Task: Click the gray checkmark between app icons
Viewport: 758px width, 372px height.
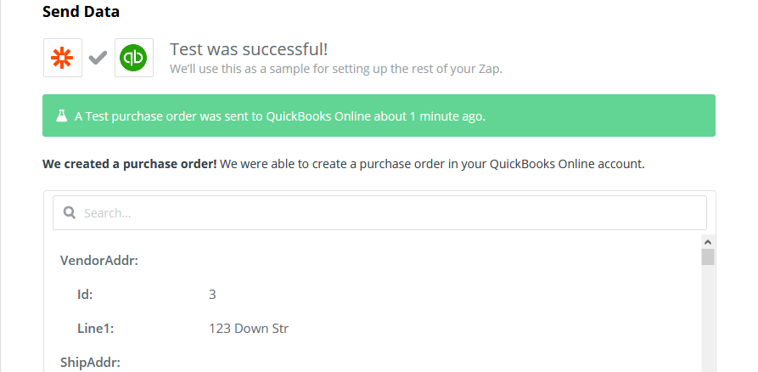Action: pos(98,58)
